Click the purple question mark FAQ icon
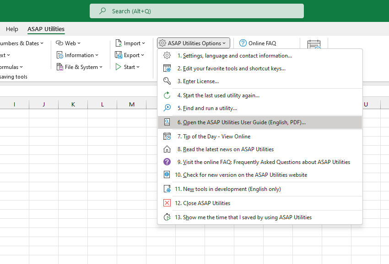Viewport: 389px width, 264px height. 167,162
